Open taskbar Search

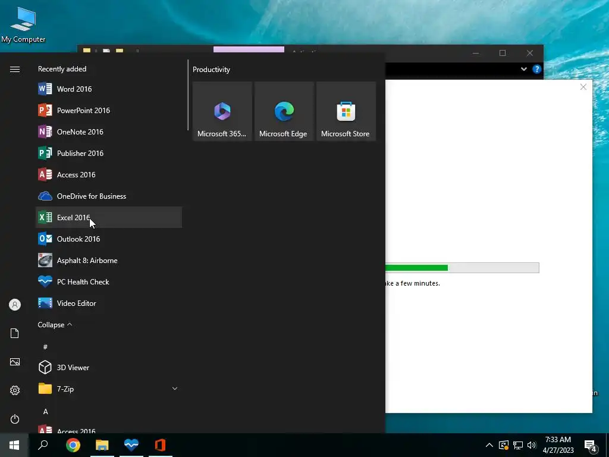pos(43,445)
